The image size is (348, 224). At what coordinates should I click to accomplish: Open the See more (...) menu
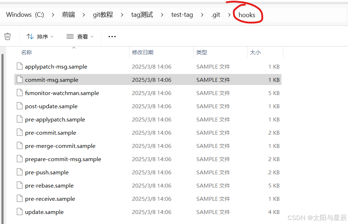[x=112, y=36]
